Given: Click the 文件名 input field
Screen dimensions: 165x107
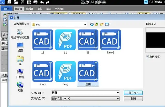Looking at the screenshot, I should (x=85, y=93).
